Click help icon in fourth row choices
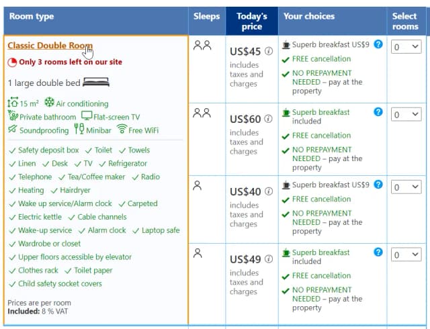 [378, 252]
